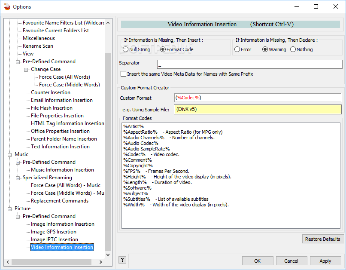Click the OK button
The image size is (346, 270).
point(258,261)
